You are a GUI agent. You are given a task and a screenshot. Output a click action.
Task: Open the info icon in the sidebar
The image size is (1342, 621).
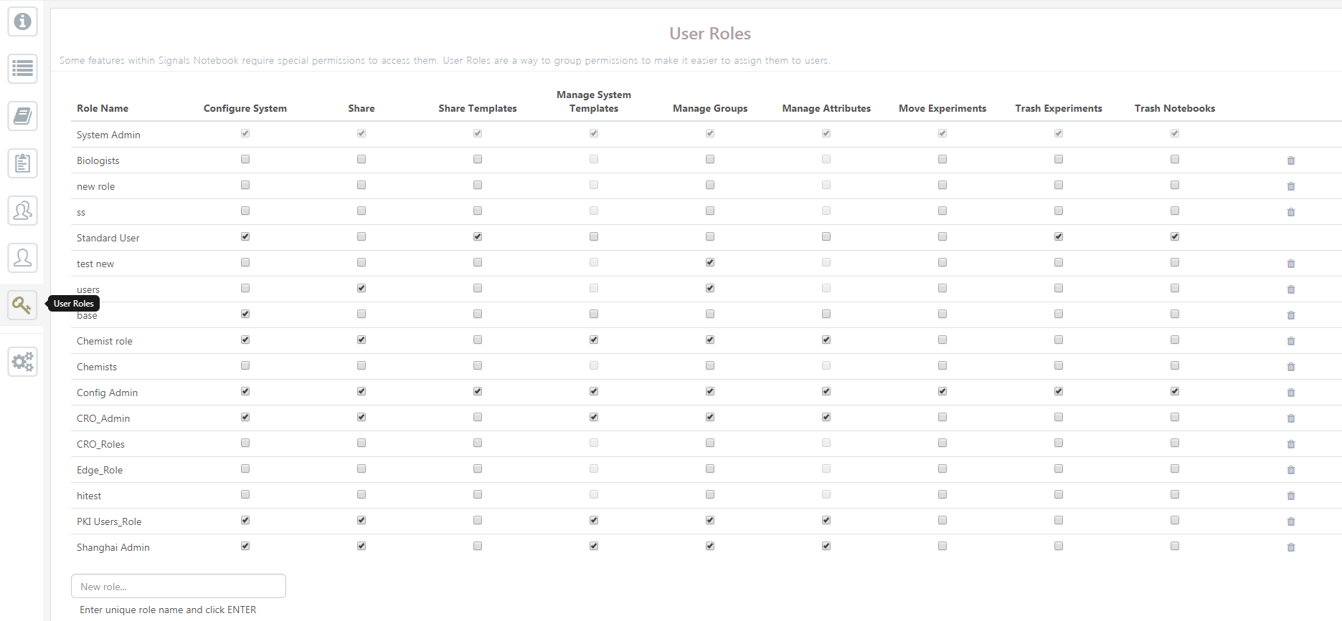pos(22,21)
